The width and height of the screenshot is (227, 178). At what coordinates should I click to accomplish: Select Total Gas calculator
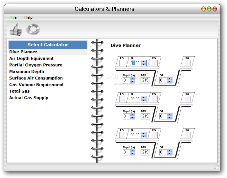pos(48,91)
